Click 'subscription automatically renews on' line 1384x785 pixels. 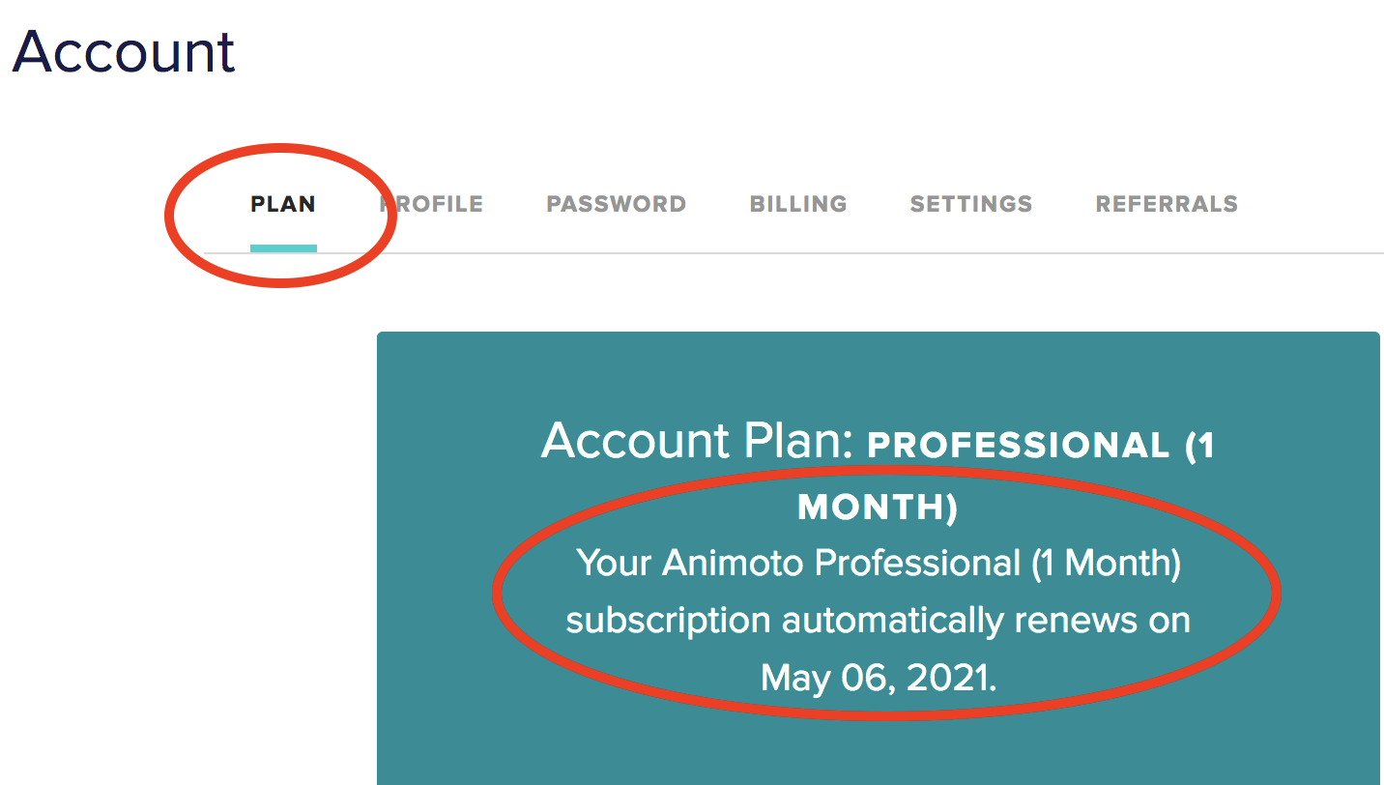[x=879, y=620]
